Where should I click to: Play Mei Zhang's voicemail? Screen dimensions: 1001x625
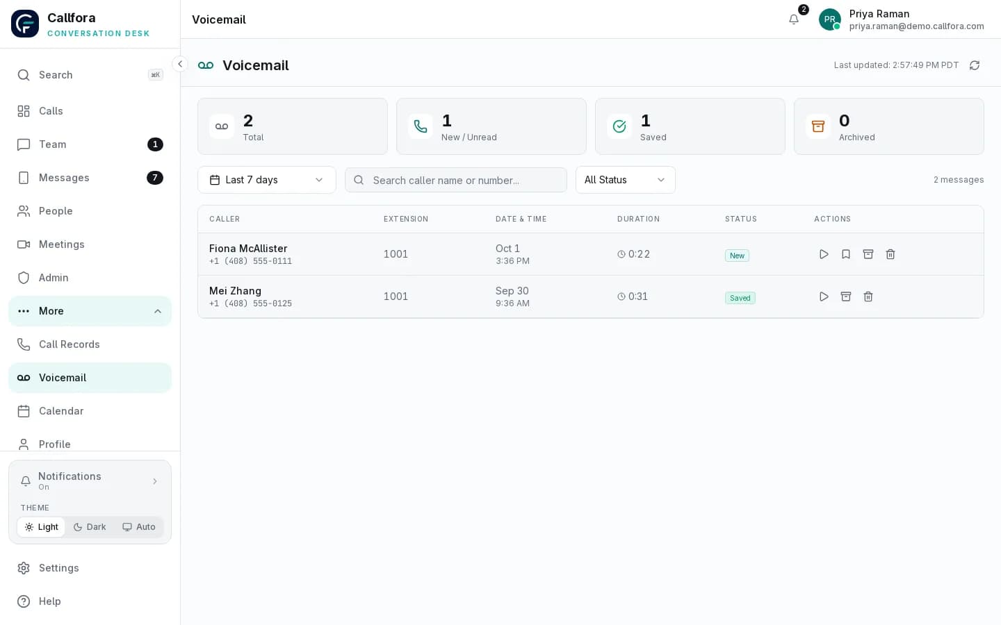pos(824,297)
